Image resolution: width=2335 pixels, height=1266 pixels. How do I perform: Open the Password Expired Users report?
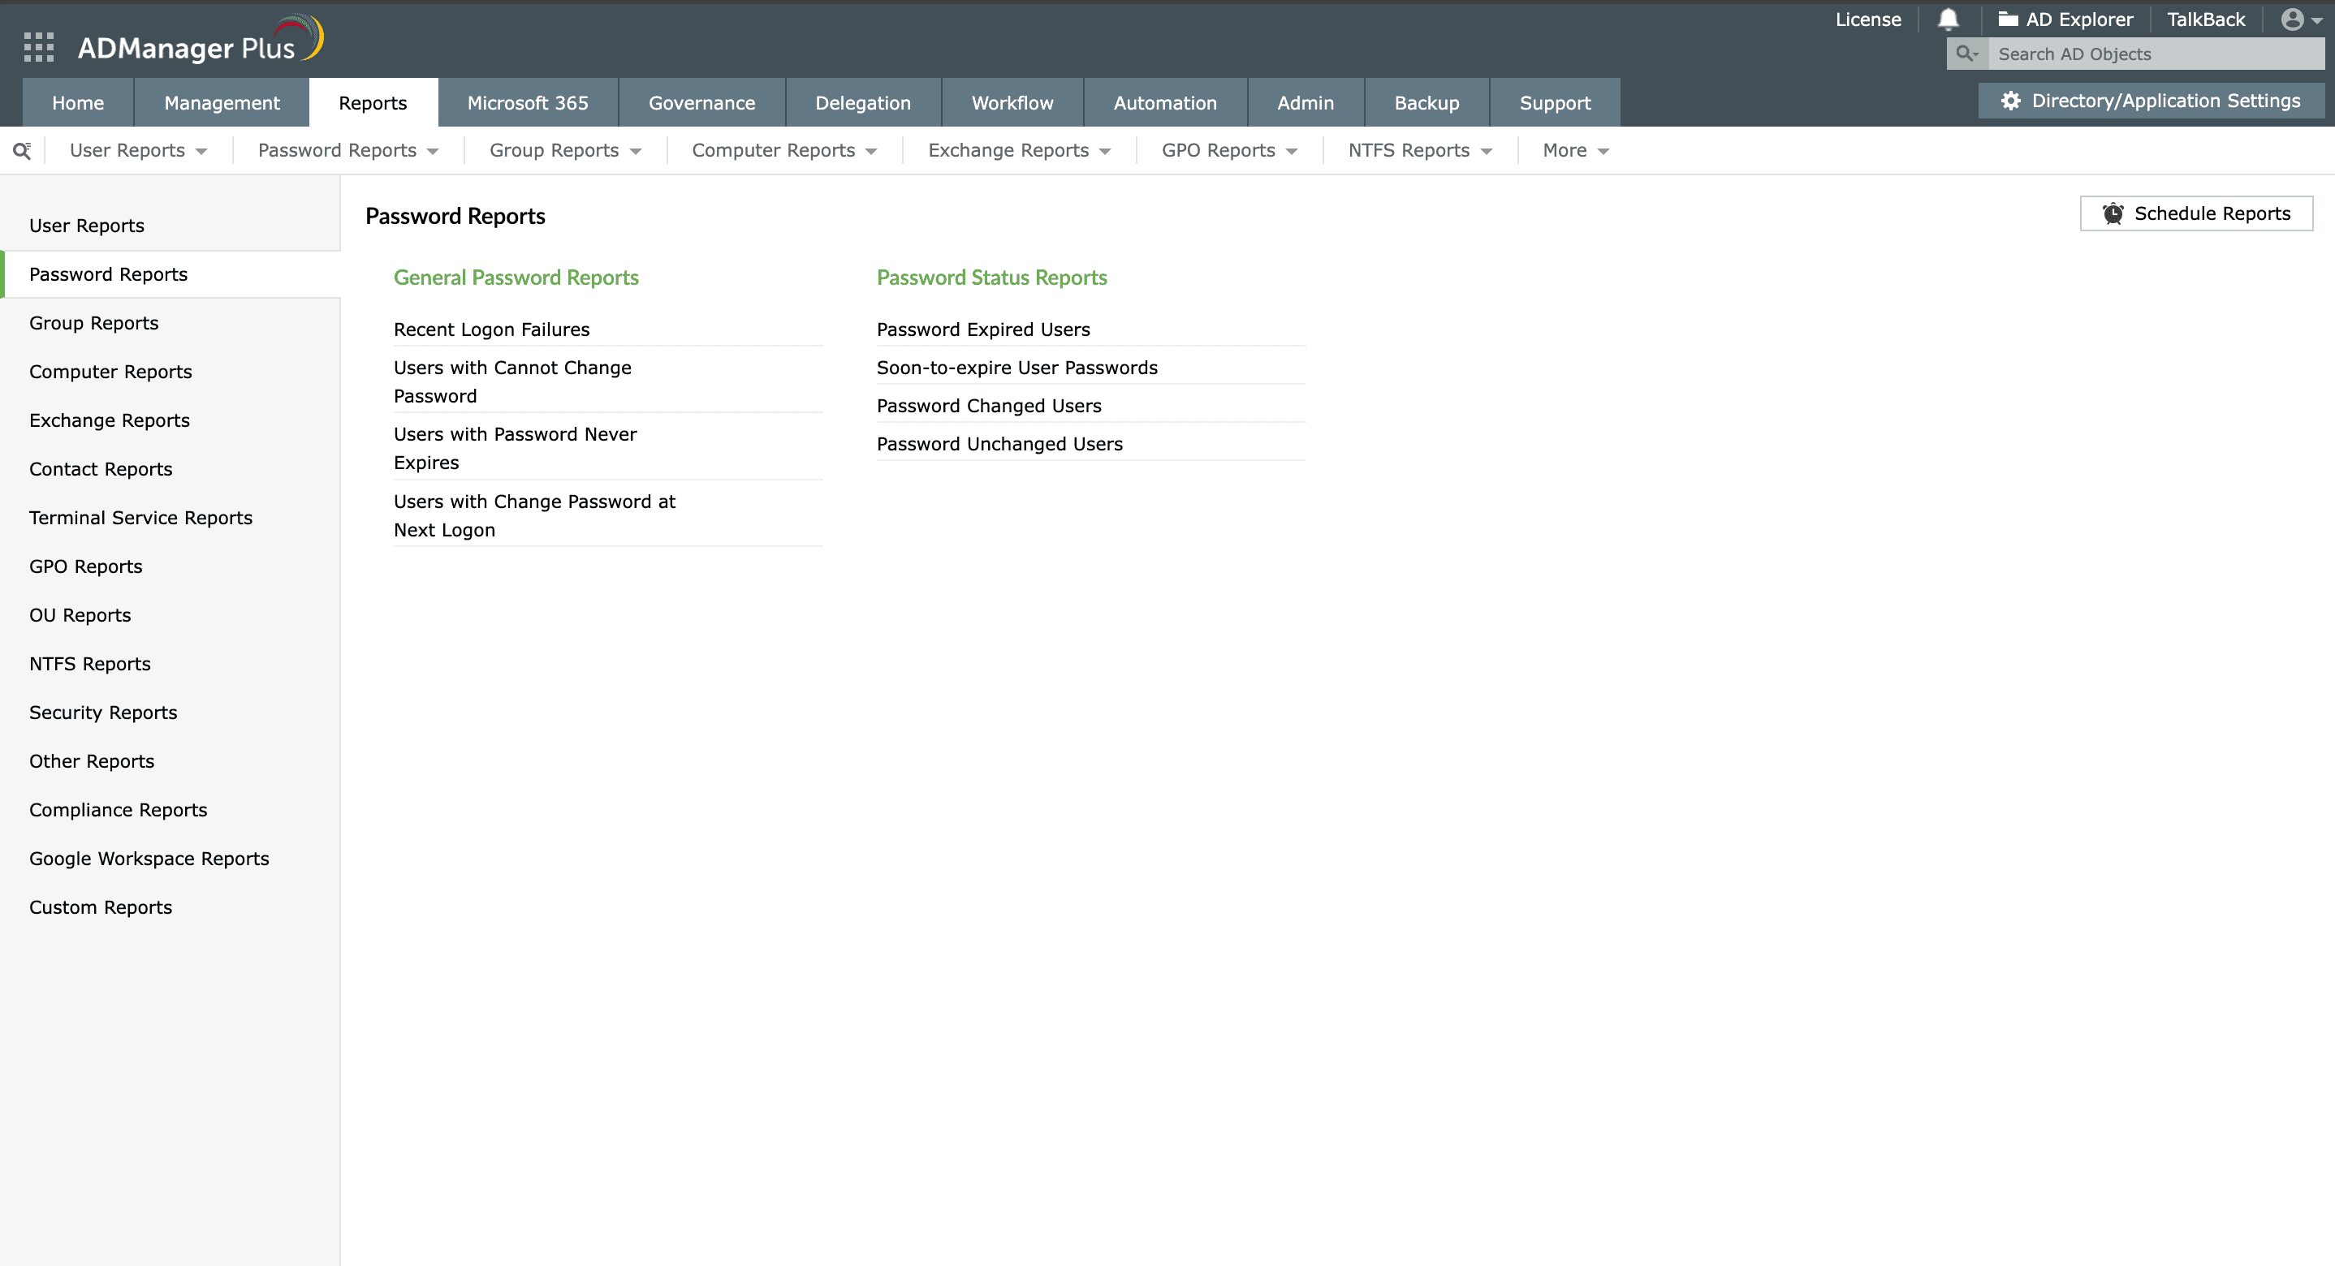(983, 329)
